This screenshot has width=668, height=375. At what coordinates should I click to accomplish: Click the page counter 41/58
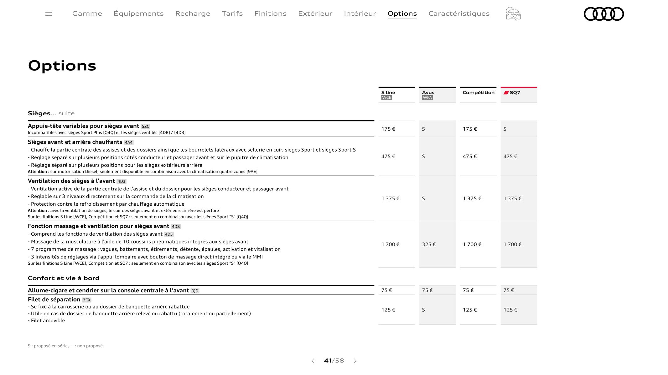coord(334,361)
